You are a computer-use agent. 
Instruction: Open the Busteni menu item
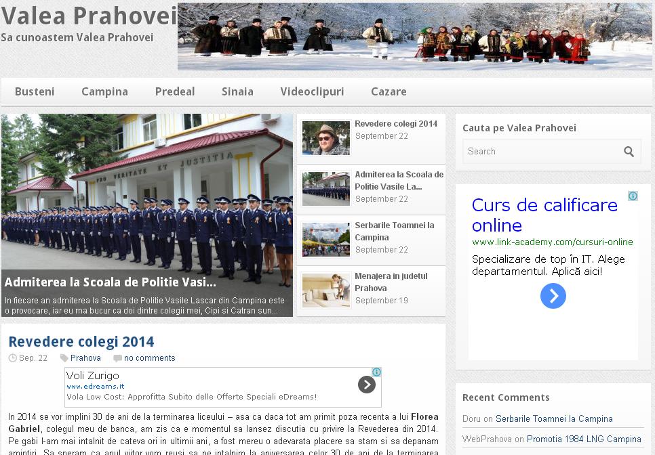[35, 91]
